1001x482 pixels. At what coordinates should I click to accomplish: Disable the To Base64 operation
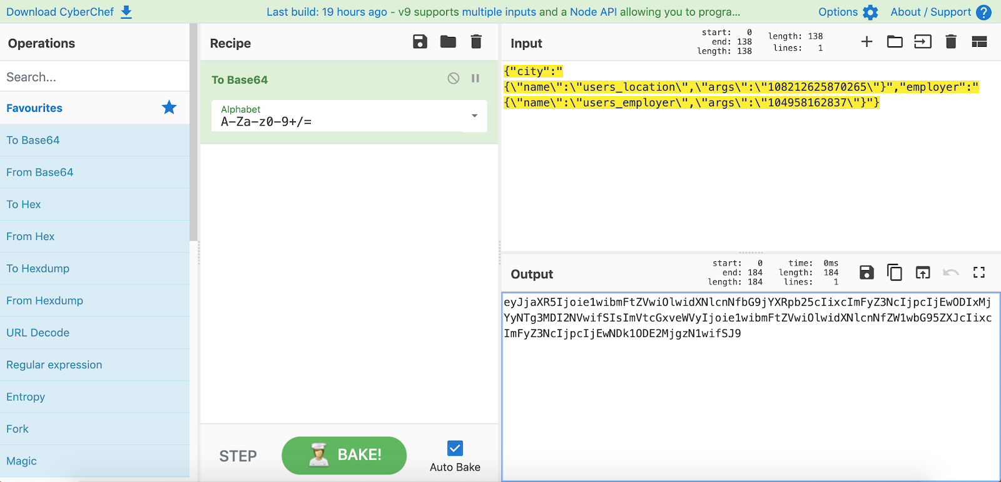pos(454,78)
